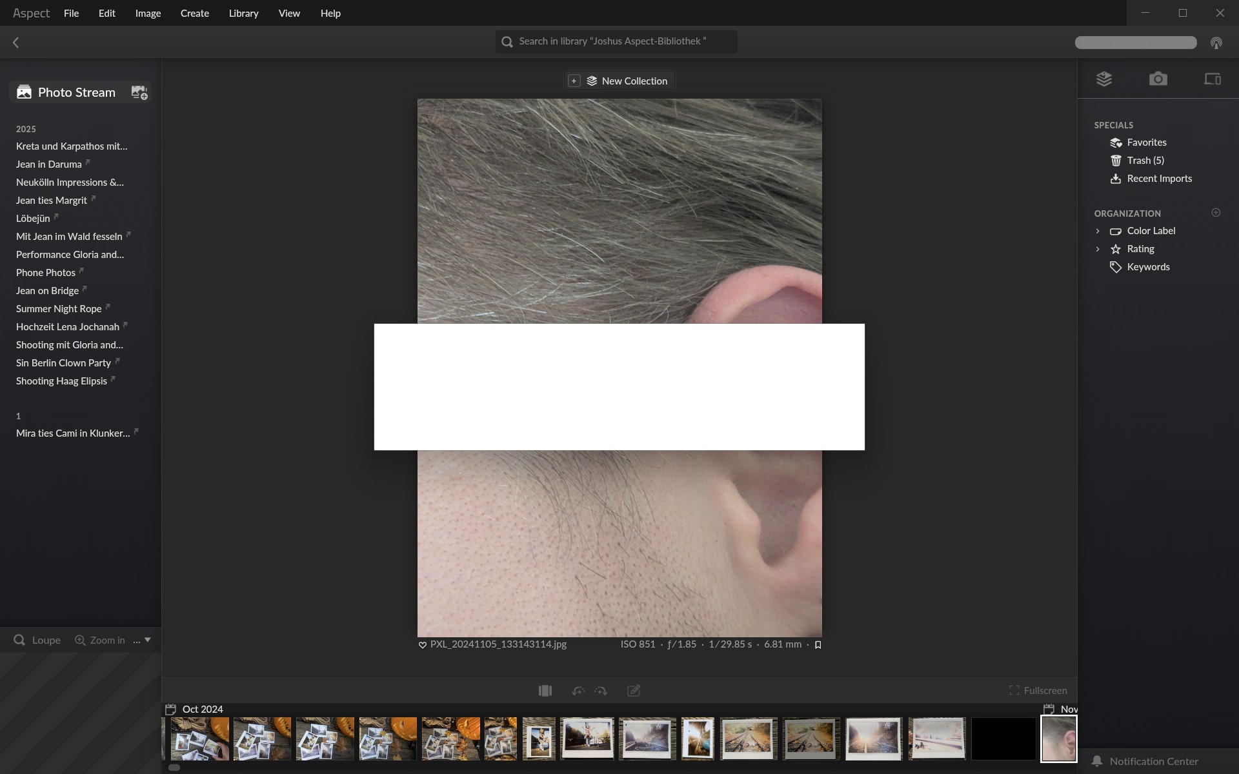Image resolution: width=1239 pixels, height=774 pixels.
Task: Open the dropdown arrow next to Zoom in
Action: pyautogui.click(x=148, y=640)
